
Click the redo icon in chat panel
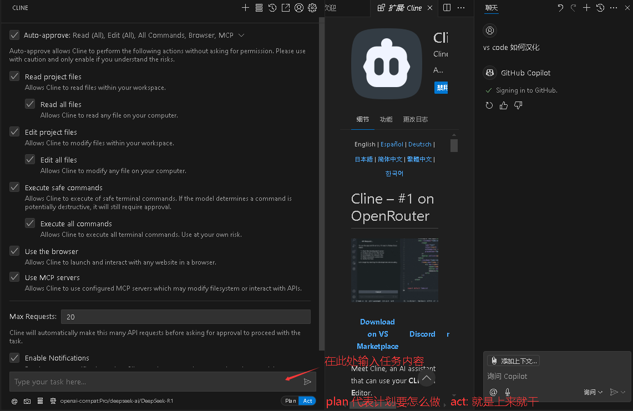tap(573, 8)
